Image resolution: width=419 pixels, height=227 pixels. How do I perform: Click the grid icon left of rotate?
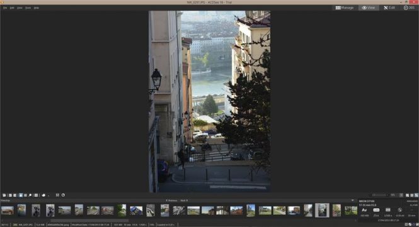(x=57, y=196)
